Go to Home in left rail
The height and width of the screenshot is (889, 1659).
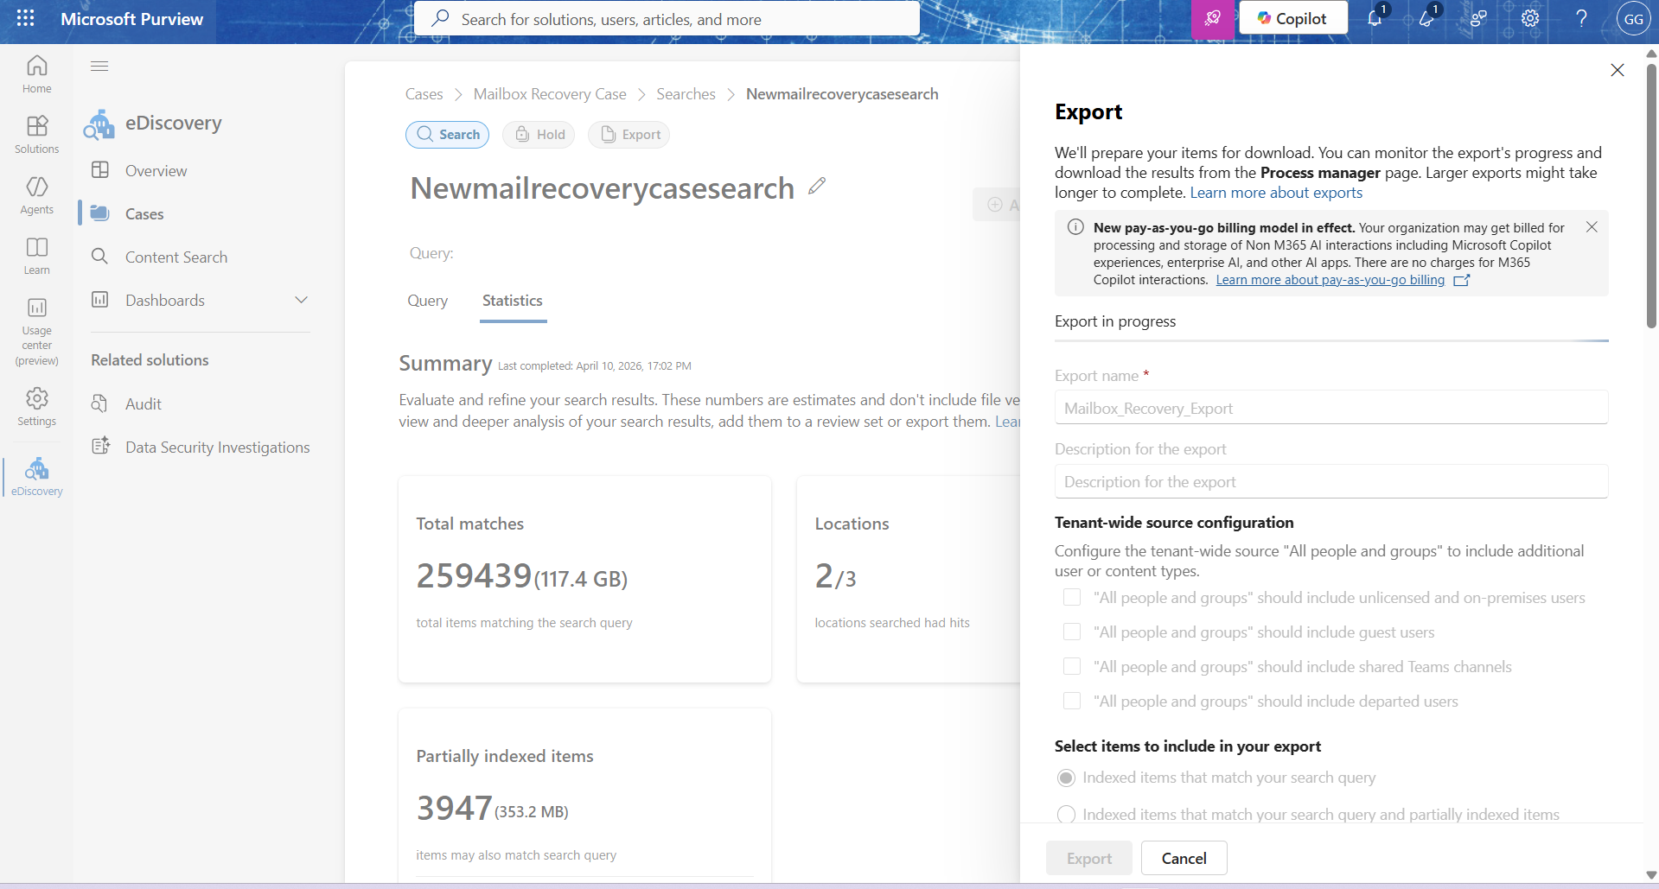[37, 74]
